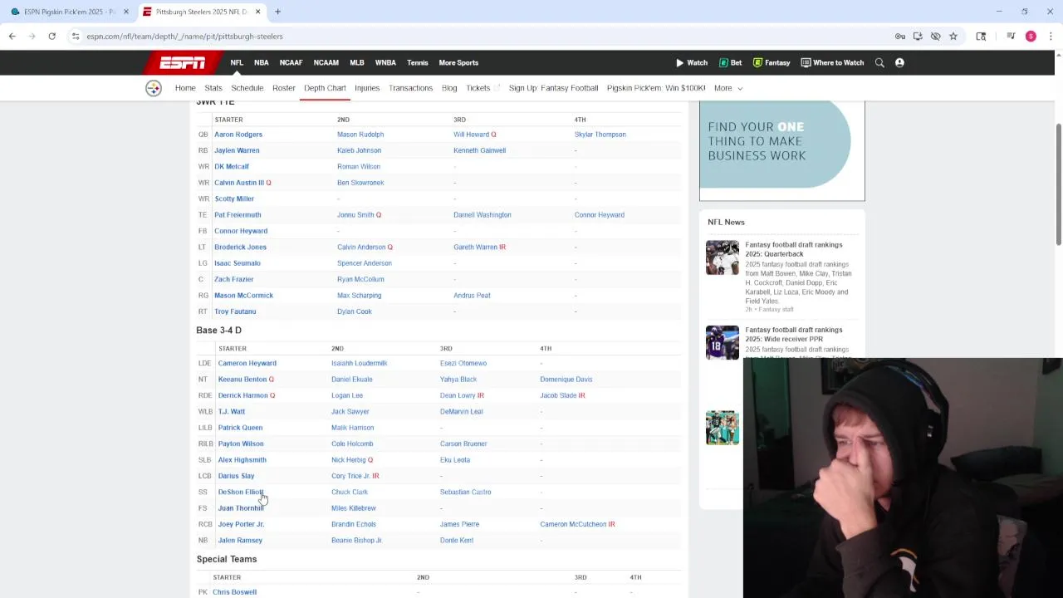Select the WNBA menu item
The image size is (1063, 598).
385,62
